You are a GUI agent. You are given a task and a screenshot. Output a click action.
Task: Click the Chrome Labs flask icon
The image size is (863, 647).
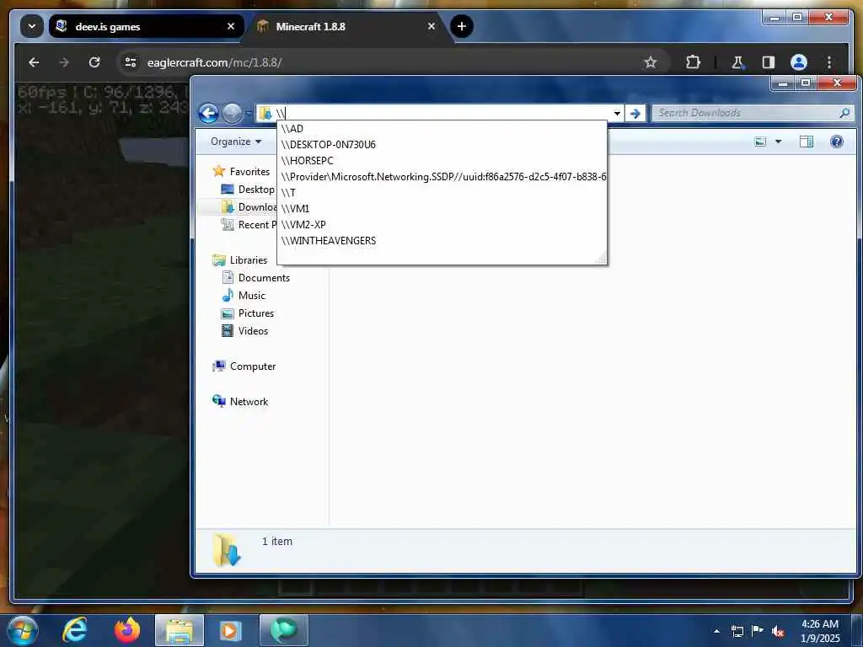tap(737, 62)
